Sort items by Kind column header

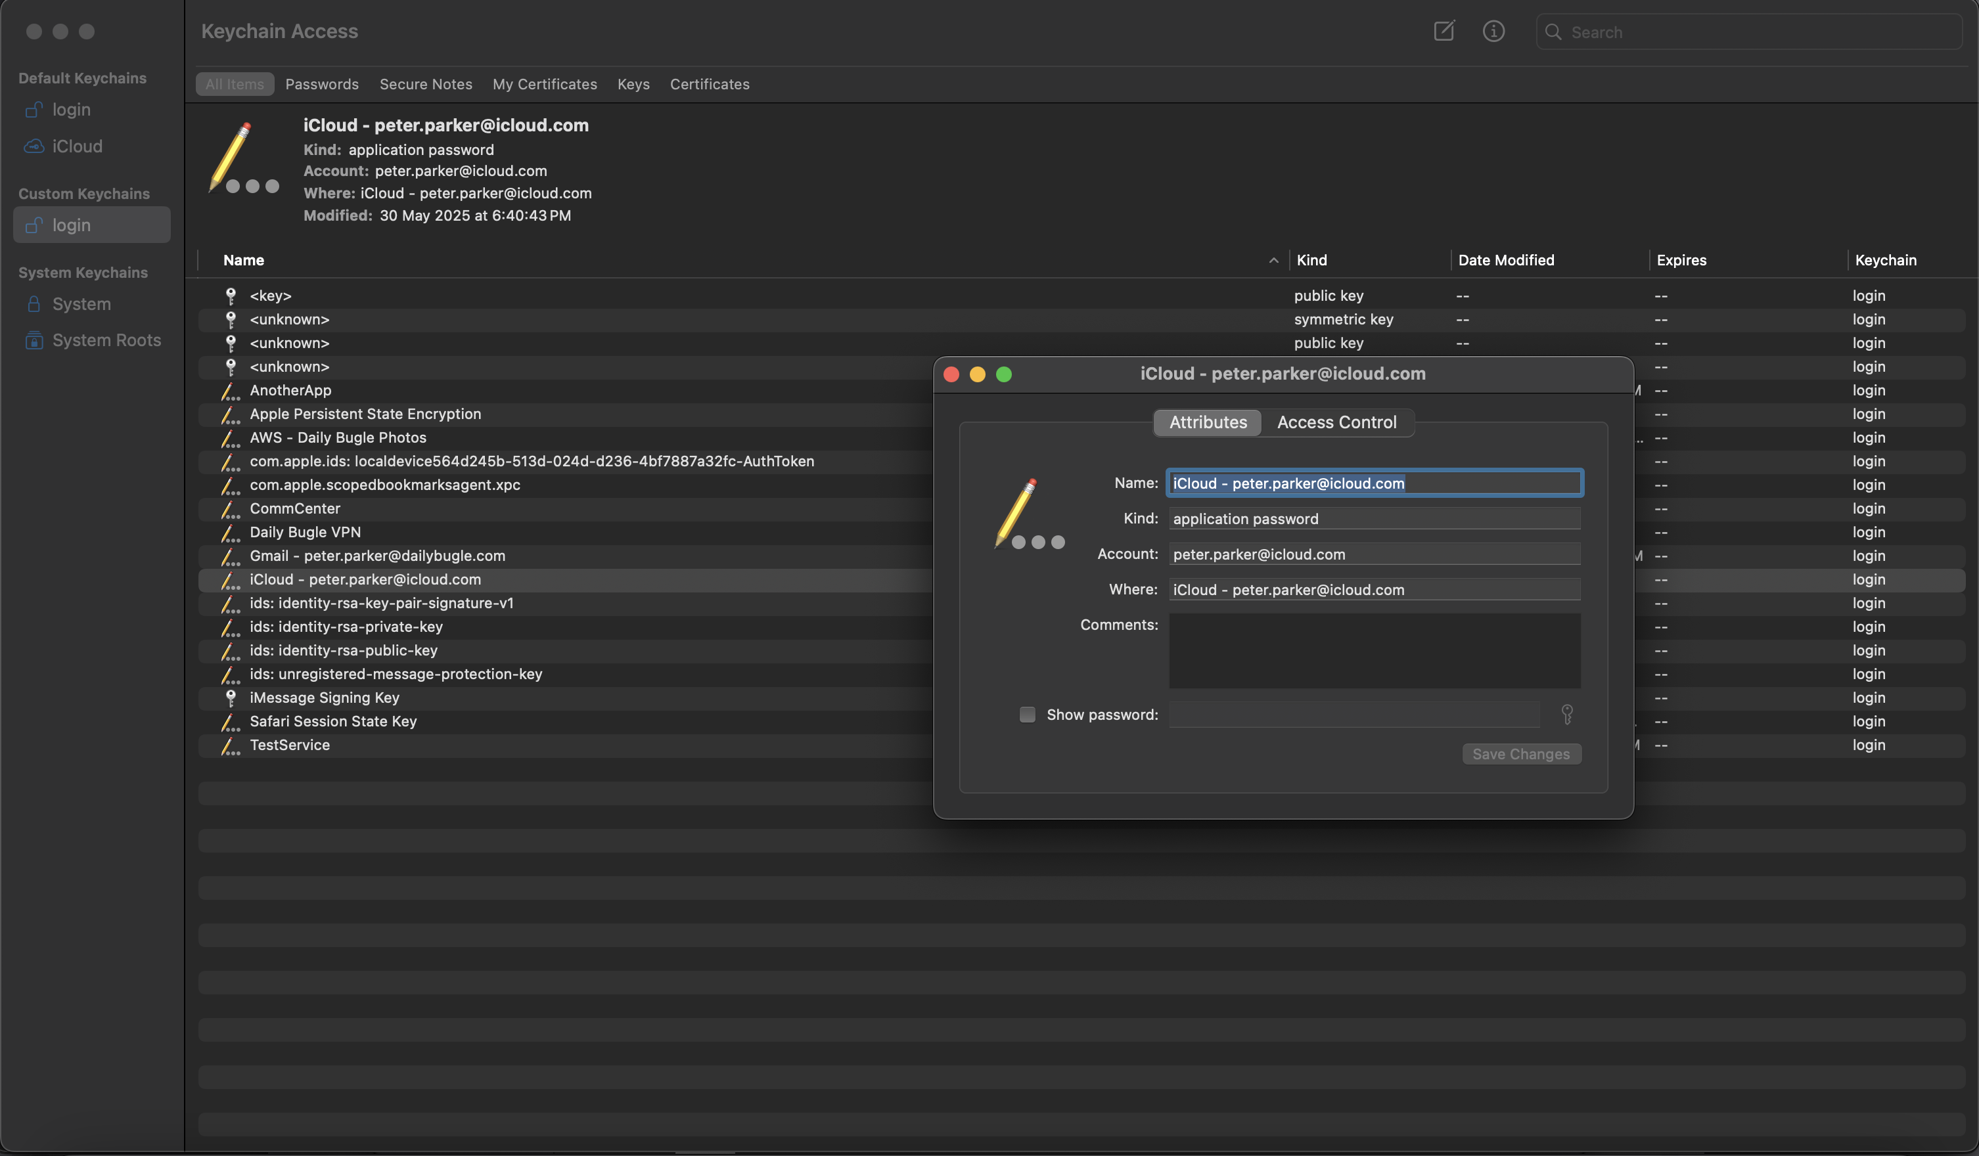[x=1311, y=261]
